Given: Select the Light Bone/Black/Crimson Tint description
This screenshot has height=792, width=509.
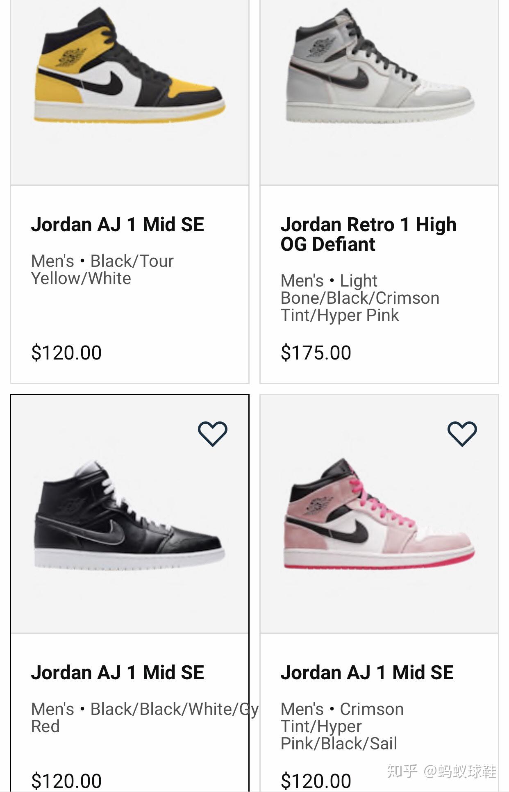Looking at the screenshot, I should coord(359,298).
